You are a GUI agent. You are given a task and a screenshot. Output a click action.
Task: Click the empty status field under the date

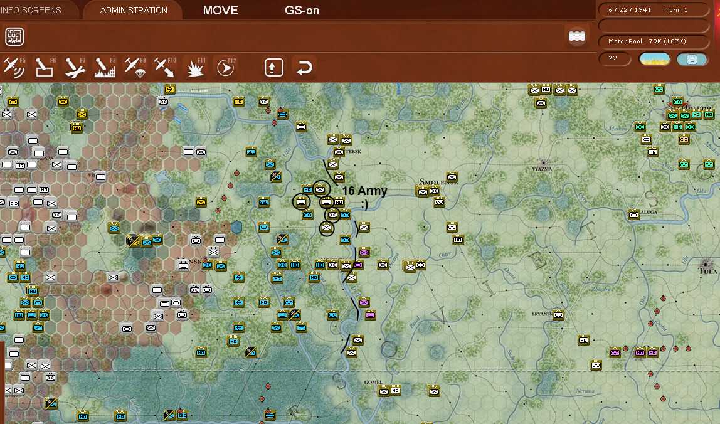654,25
